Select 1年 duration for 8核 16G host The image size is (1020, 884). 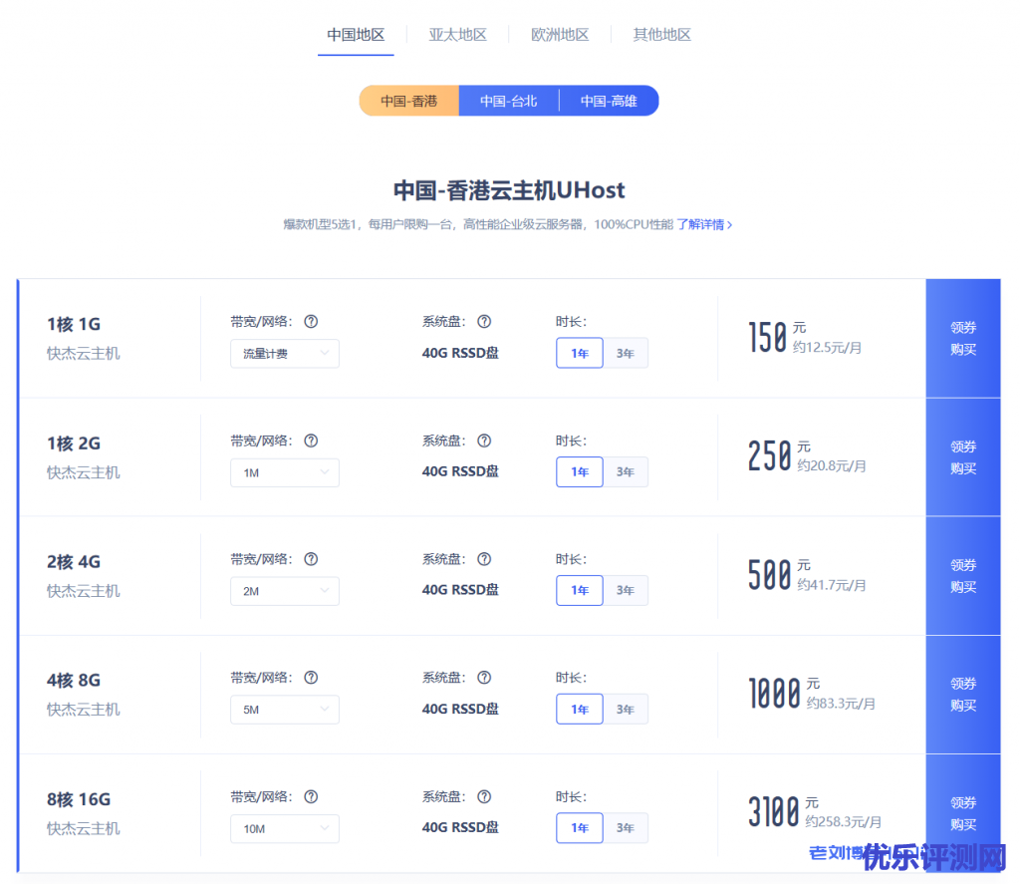580,828
